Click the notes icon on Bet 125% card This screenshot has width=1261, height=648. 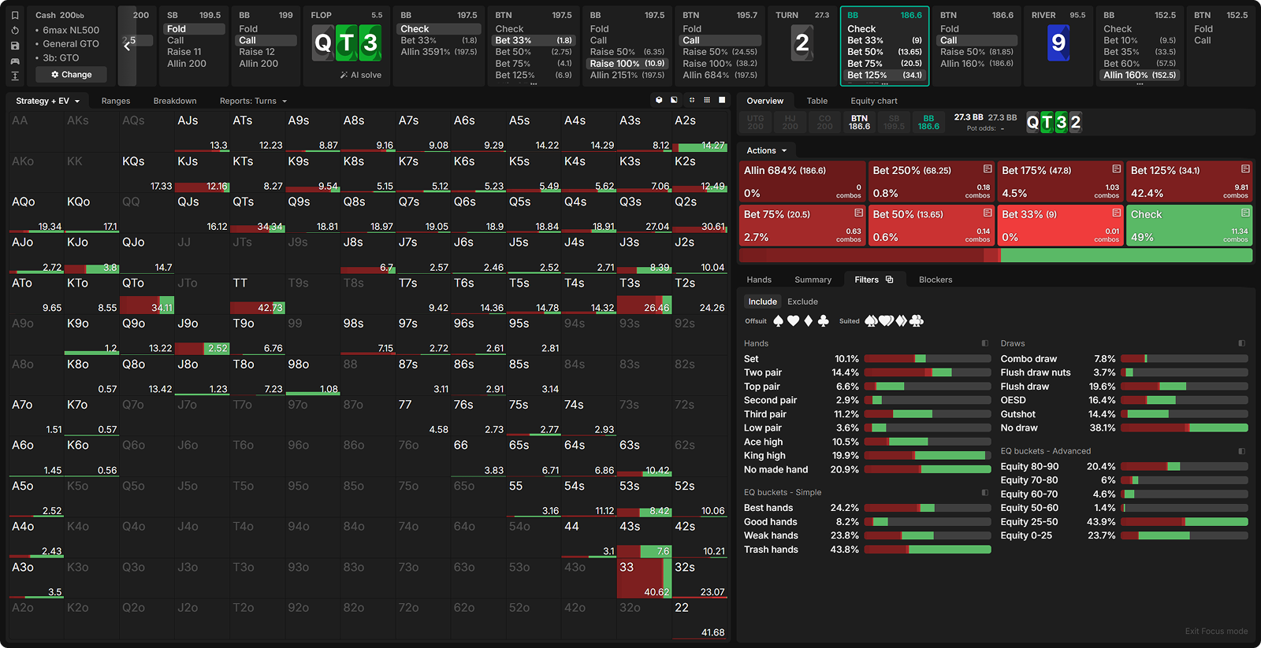(1245, 169)
